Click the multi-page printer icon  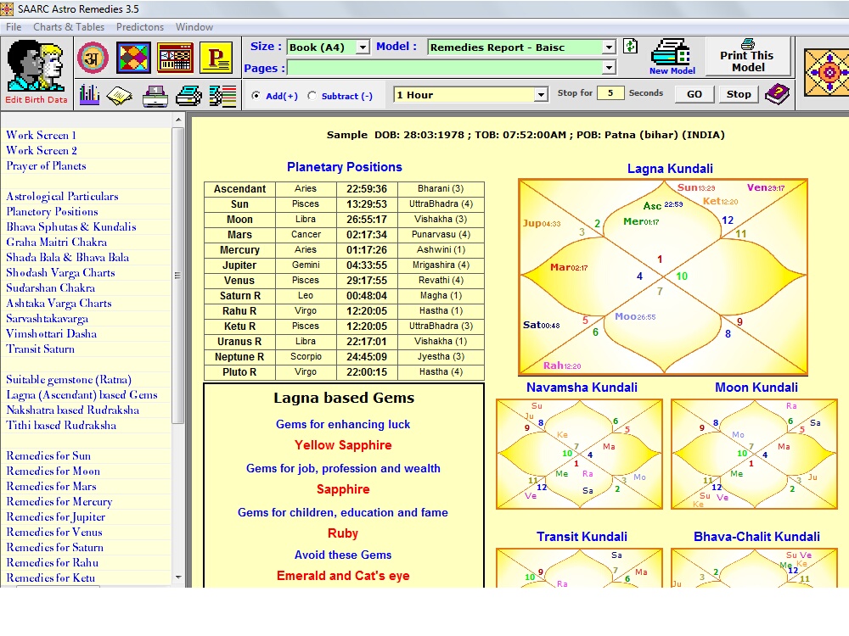click(x=189, y=96)
